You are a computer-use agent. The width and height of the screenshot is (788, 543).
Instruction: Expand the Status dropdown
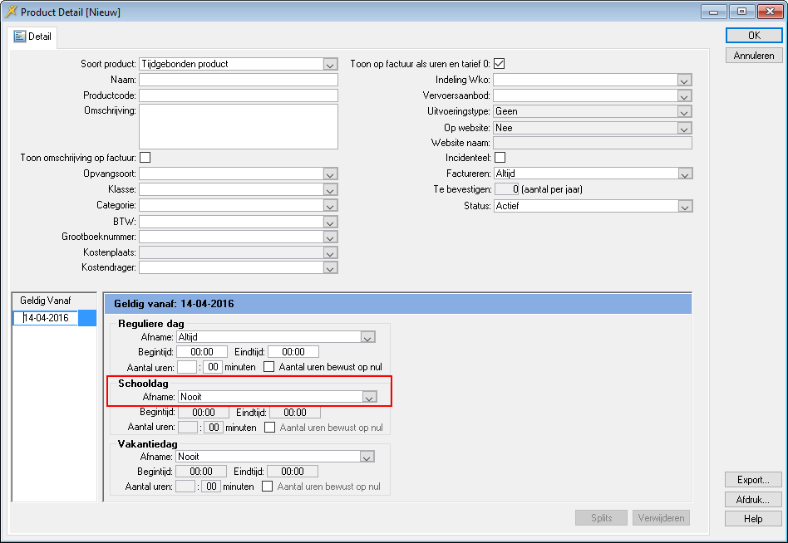coord(684,206)
